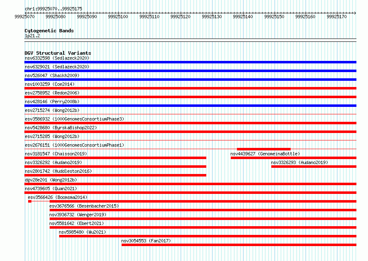
Task: Select the esv2715285 (Wong2012b) label
Action: point(52,136)
